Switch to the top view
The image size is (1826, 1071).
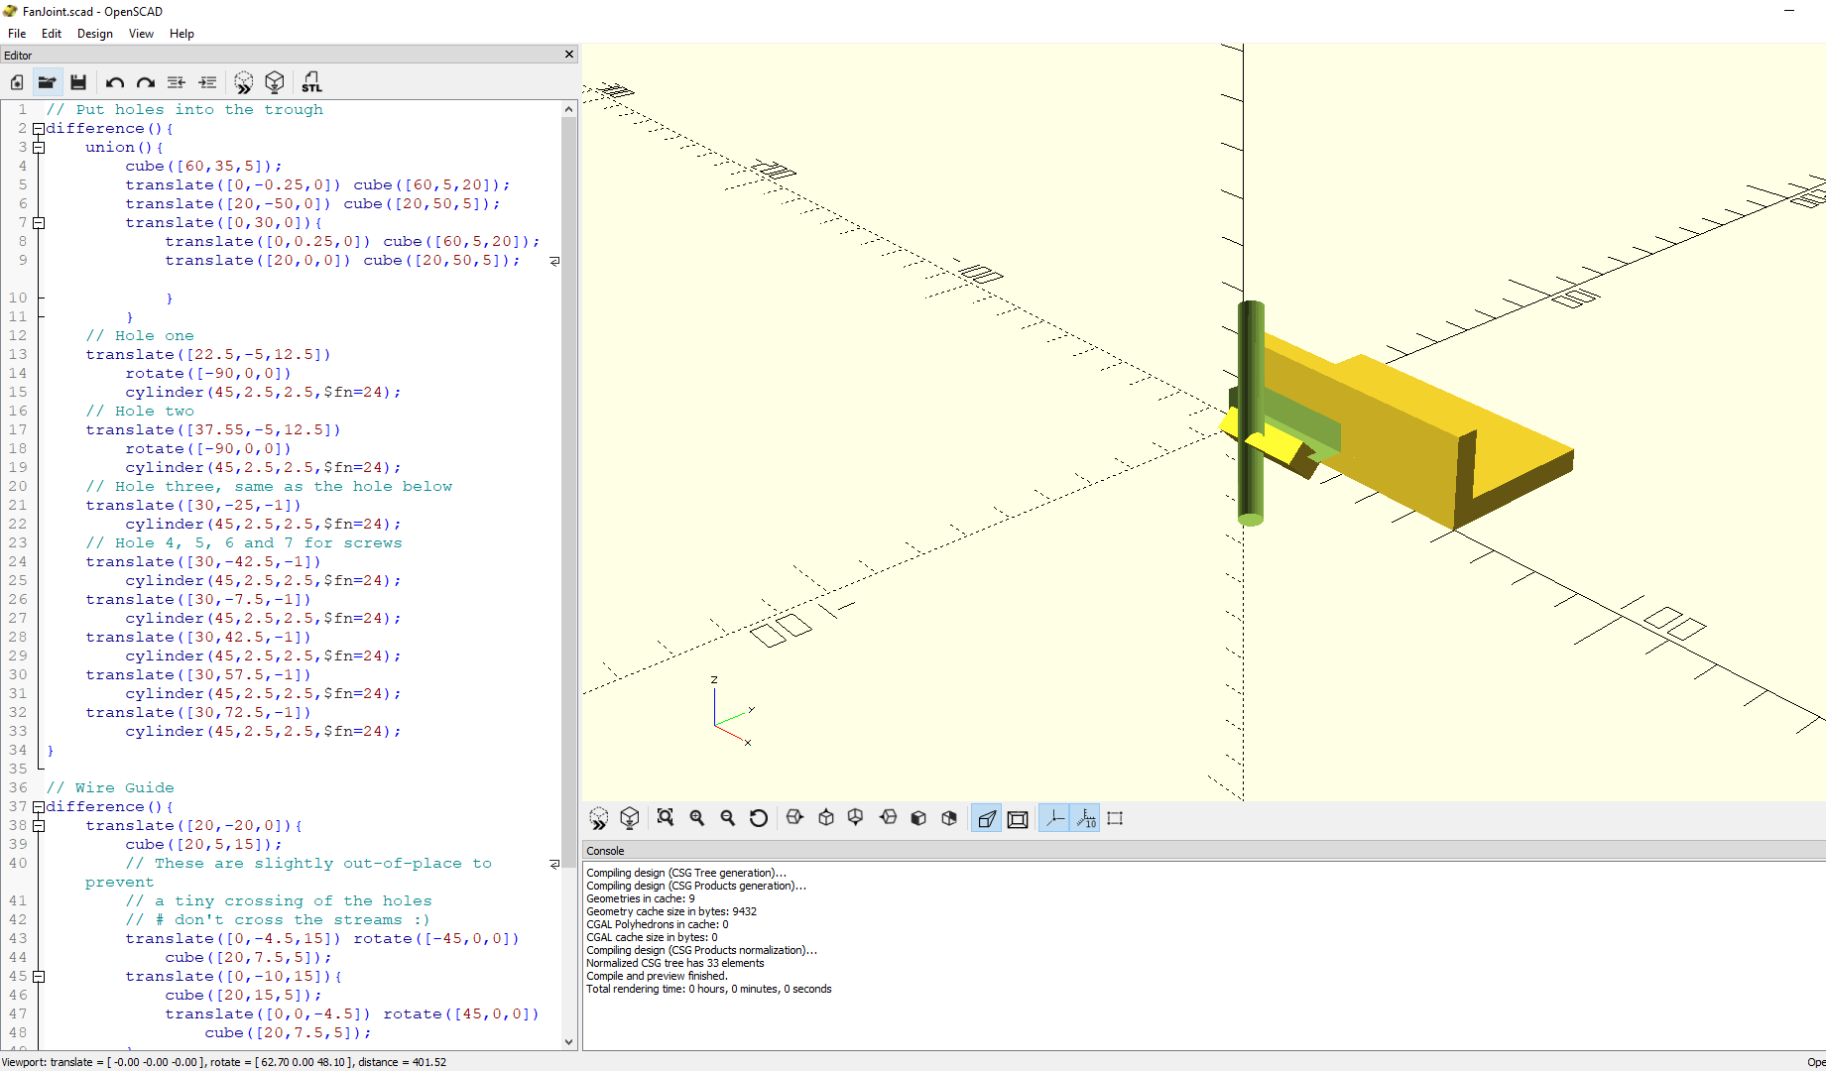826,818
